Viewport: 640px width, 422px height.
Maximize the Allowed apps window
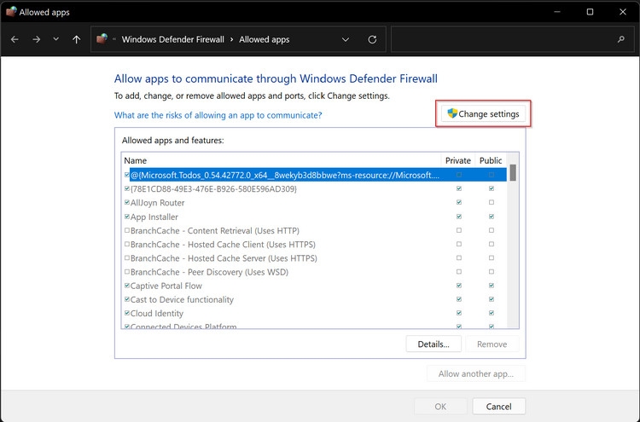click(x=590, y=12)
